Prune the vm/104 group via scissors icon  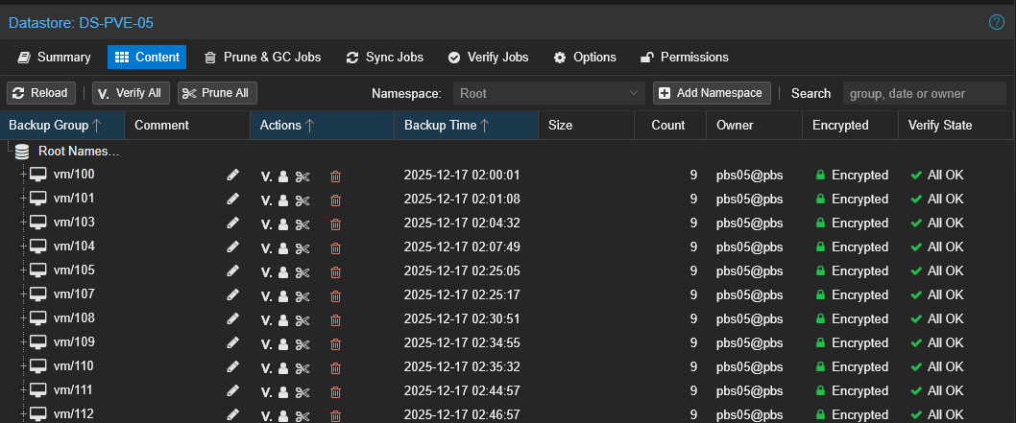click(302, 247)
